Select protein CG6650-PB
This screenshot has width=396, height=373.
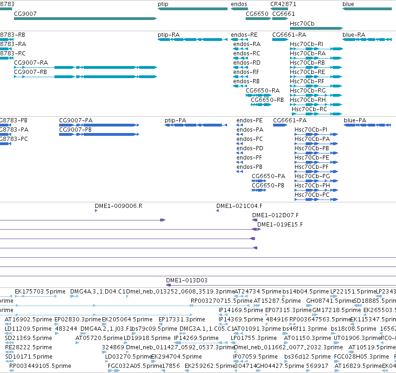[259, 190]
